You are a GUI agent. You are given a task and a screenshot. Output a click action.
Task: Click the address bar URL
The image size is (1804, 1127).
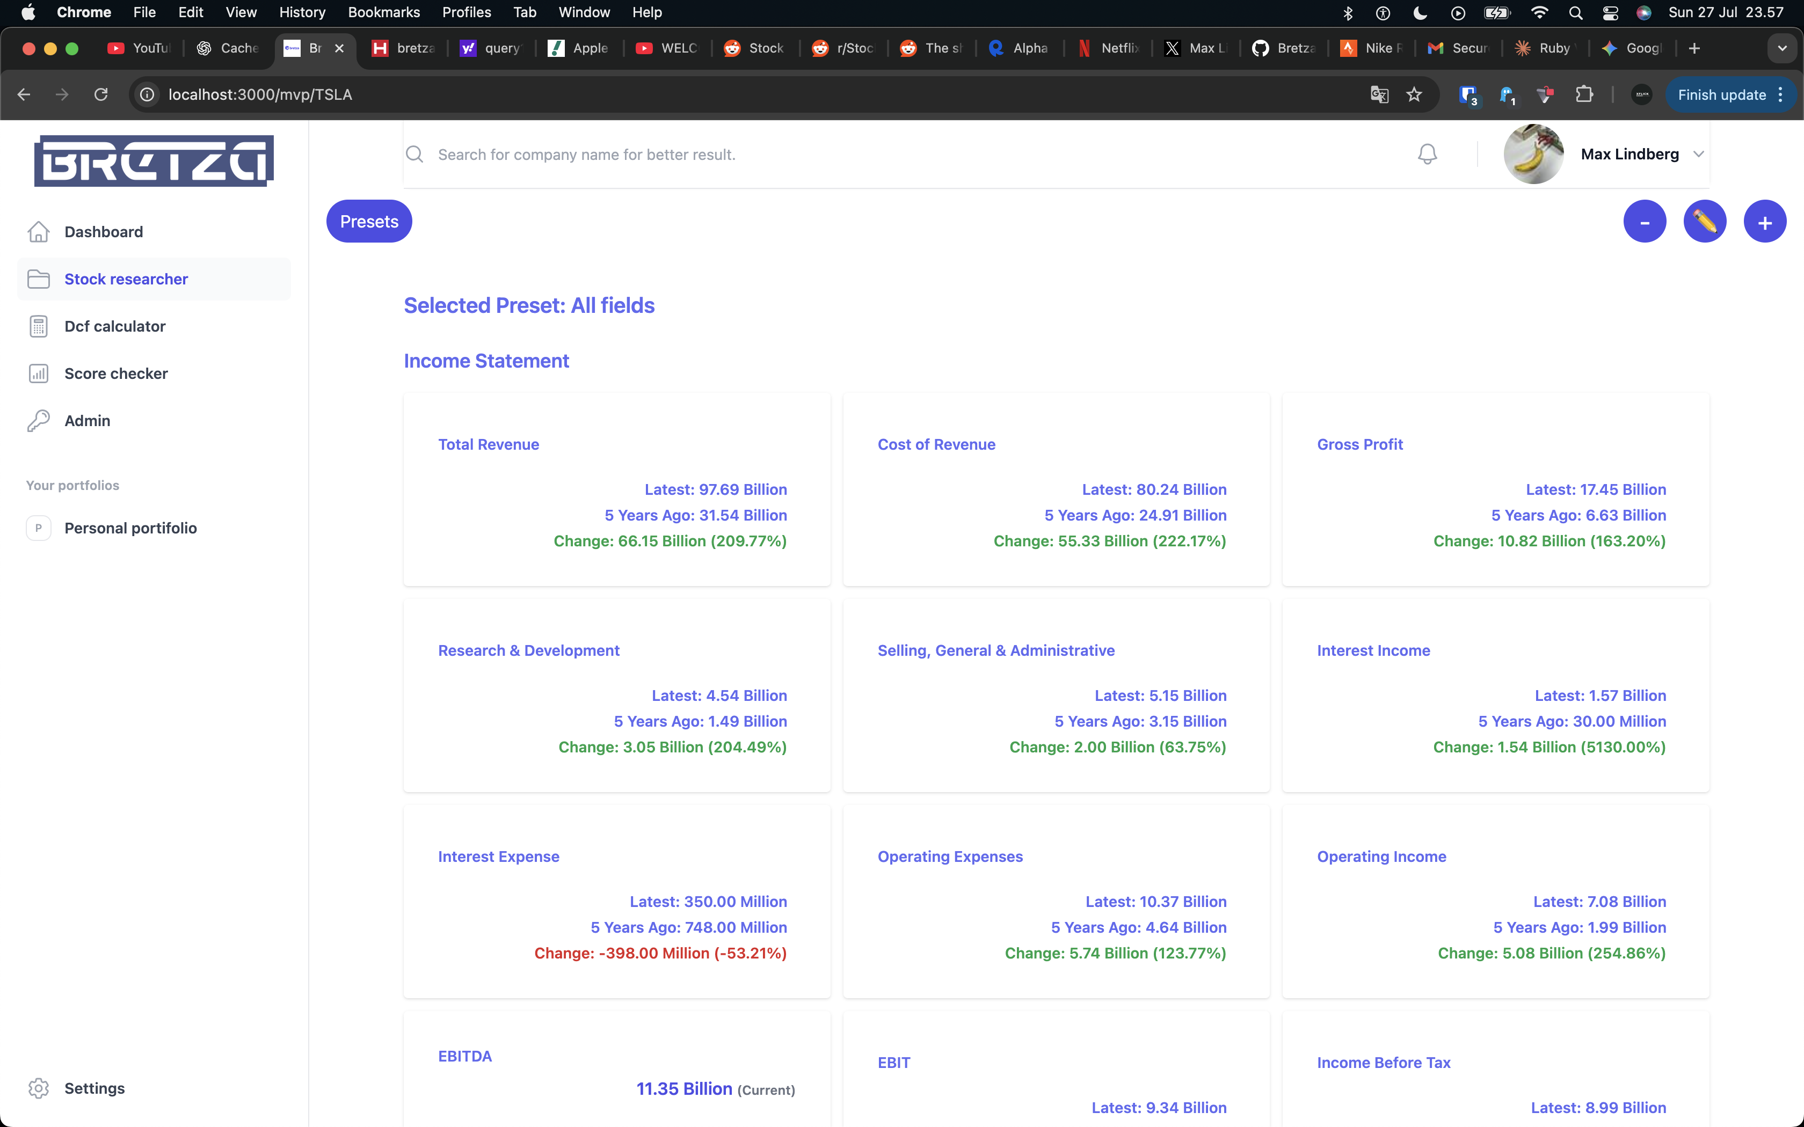pos(260,94)
